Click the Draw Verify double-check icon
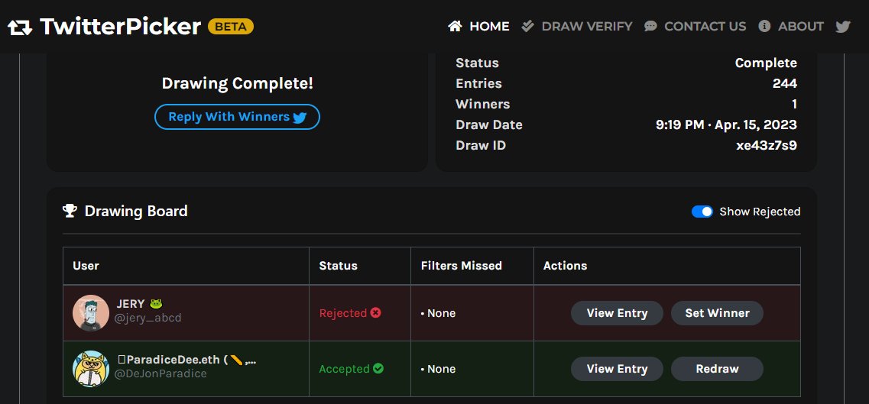 pos(527,26)
